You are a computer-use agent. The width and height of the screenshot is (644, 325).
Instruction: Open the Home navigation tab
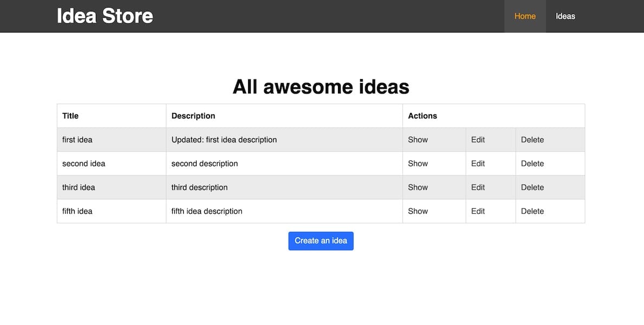[525, 16]
